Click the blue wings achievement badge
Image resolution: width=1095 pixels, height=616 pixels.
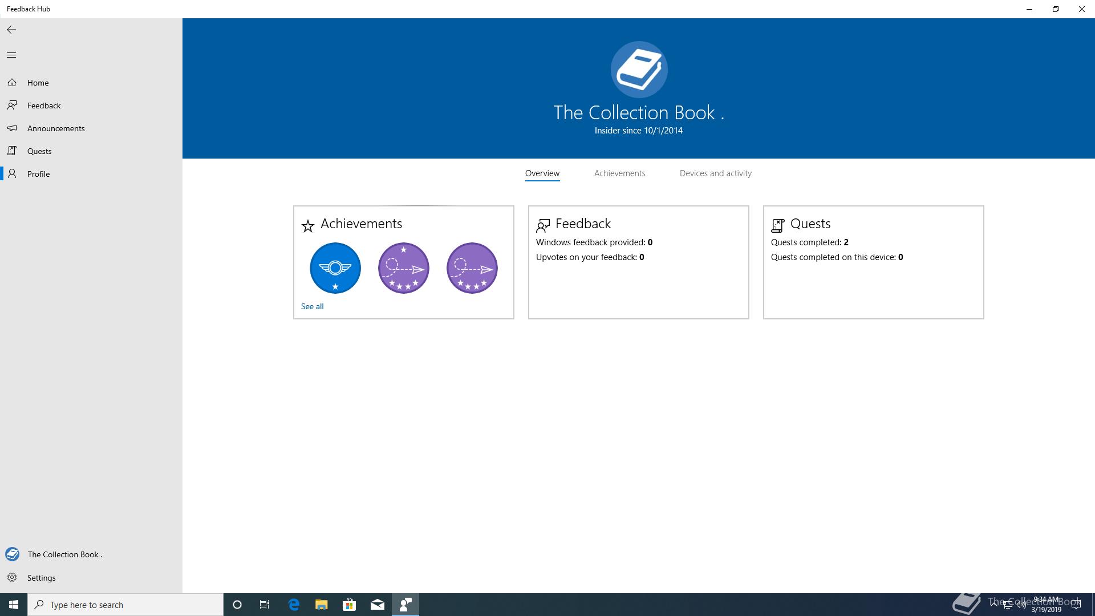tap(335, 268)
